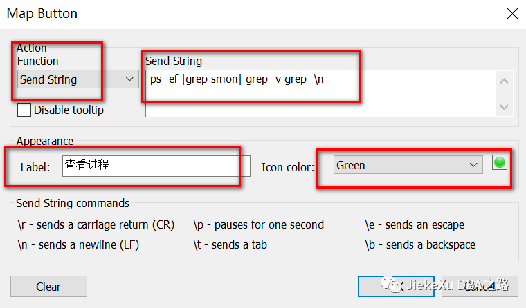
Task: Enable the Disable tooltip checkbox
Action: point(24,110)
